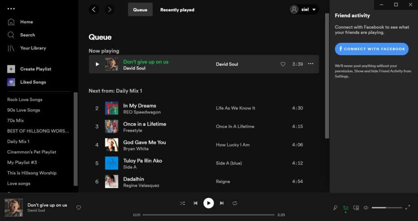Click the In My Dreams album art
Screen dimensions: 418x221
click(x=112, y=108)
